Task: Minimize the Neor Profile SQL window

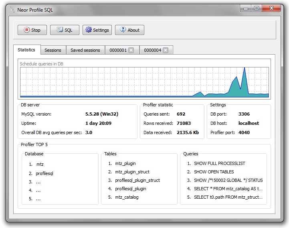Action: 245,8
